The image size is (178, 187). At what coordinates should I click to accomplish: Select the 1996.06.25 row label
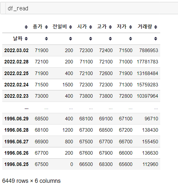click(17, 164)
